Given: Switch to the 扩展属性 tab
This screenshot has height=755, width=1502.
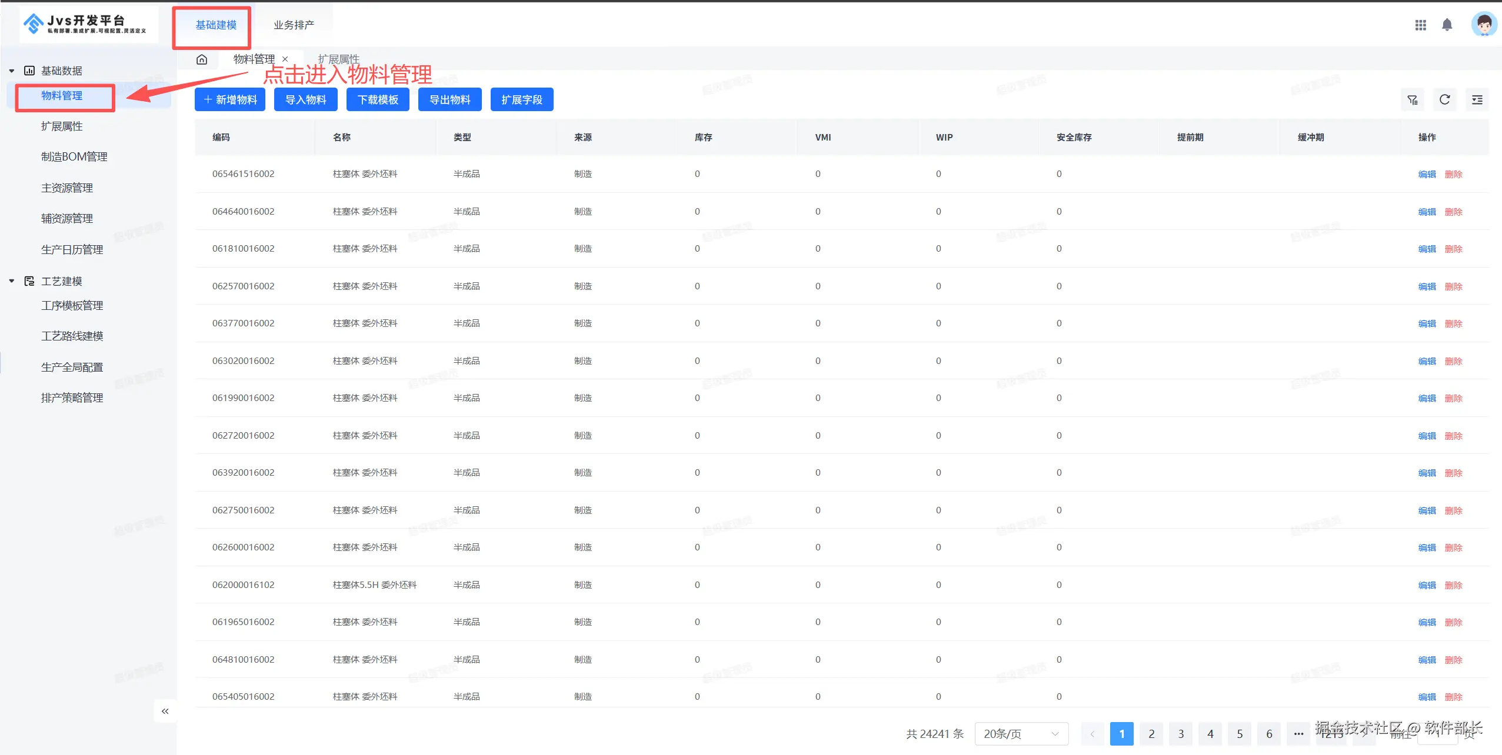Looking at the screenshot, I should click(x=338, y=59).
